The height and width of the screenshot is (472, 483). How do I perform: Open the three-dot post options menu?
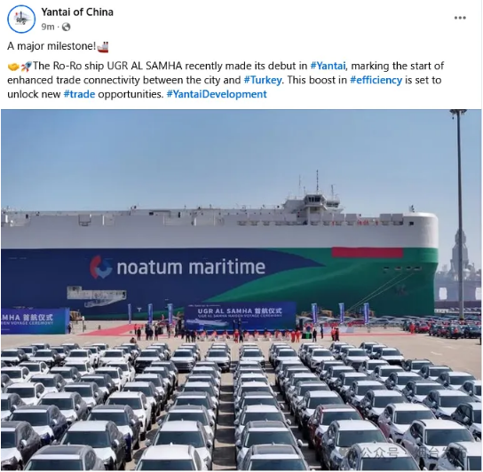[x=460, y=18]
